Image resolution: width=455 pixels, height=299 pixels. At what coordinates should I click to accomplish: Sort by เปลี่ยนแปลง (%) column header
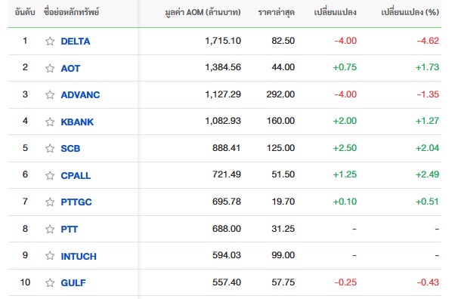410,12
